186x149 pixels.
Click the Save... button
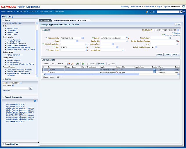tap(176, 54)
